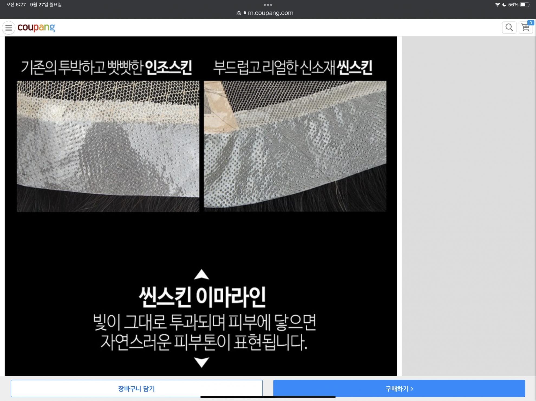Click the white down arrow below description
Image resolution: width=536 pixels, height=401 pixels.
201,362
